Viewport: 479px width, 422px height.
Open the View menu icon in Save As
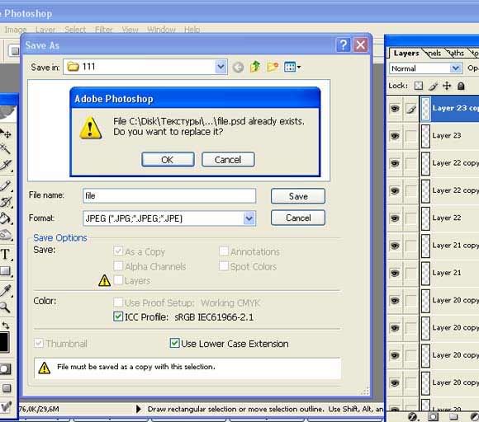pos(292,67)
